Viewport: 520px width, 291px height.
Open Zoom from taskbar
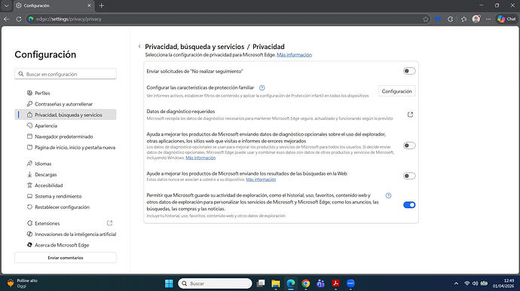[x=350, y=283]
